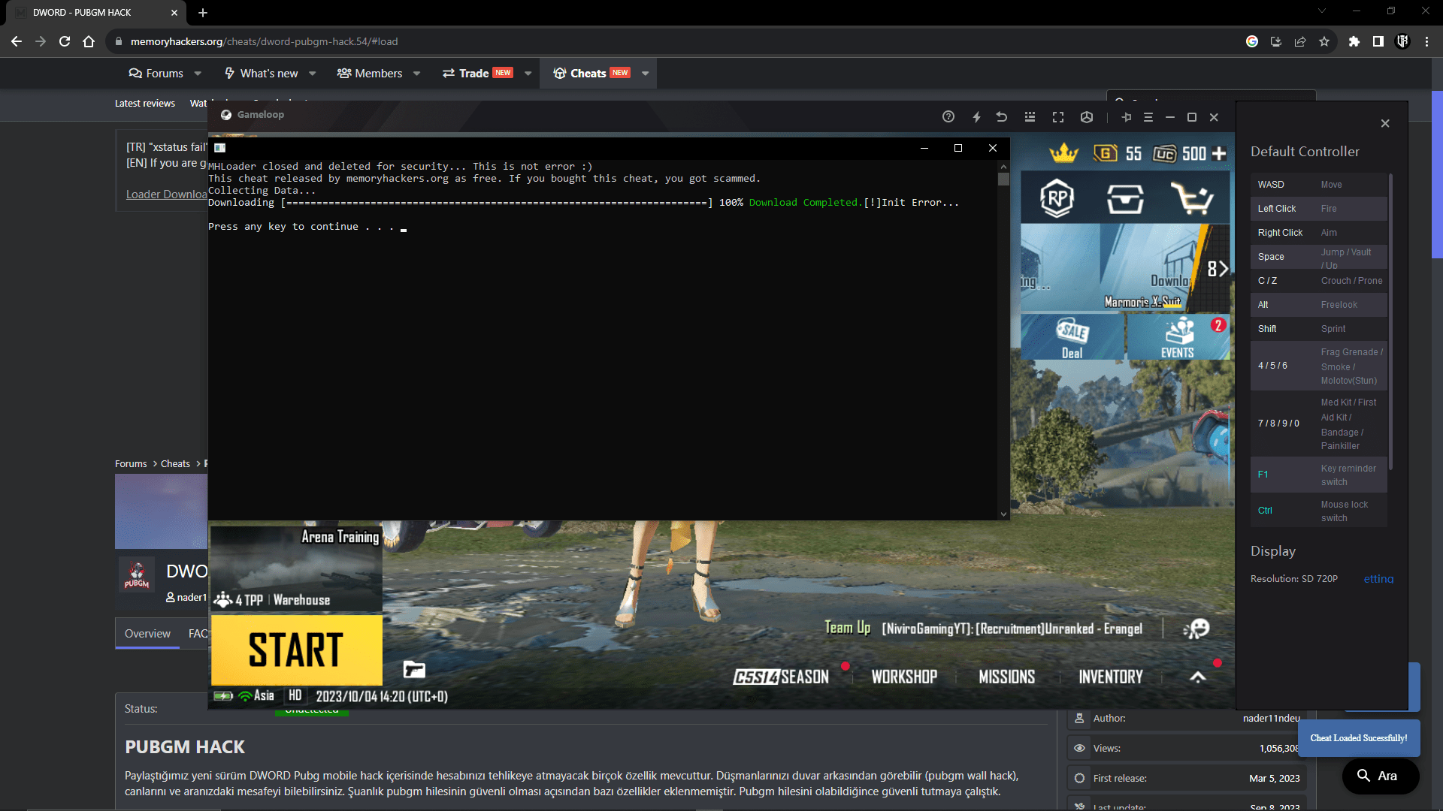
Task: Expand the Members dropdown arrow
Action: (x=417, y=74)
